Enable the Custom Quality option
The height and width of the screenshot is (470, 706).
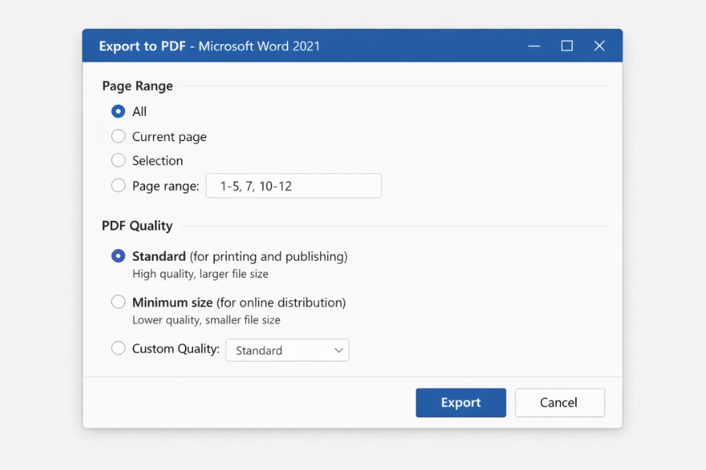click(x=118, y=349)
